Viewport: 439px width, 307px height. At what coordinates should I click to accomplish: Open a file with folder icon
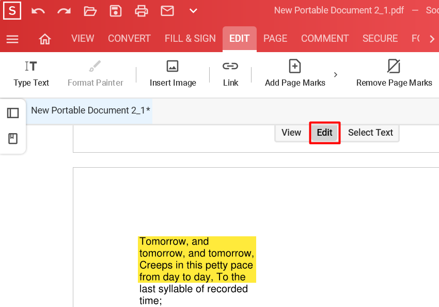pos(90,11)
